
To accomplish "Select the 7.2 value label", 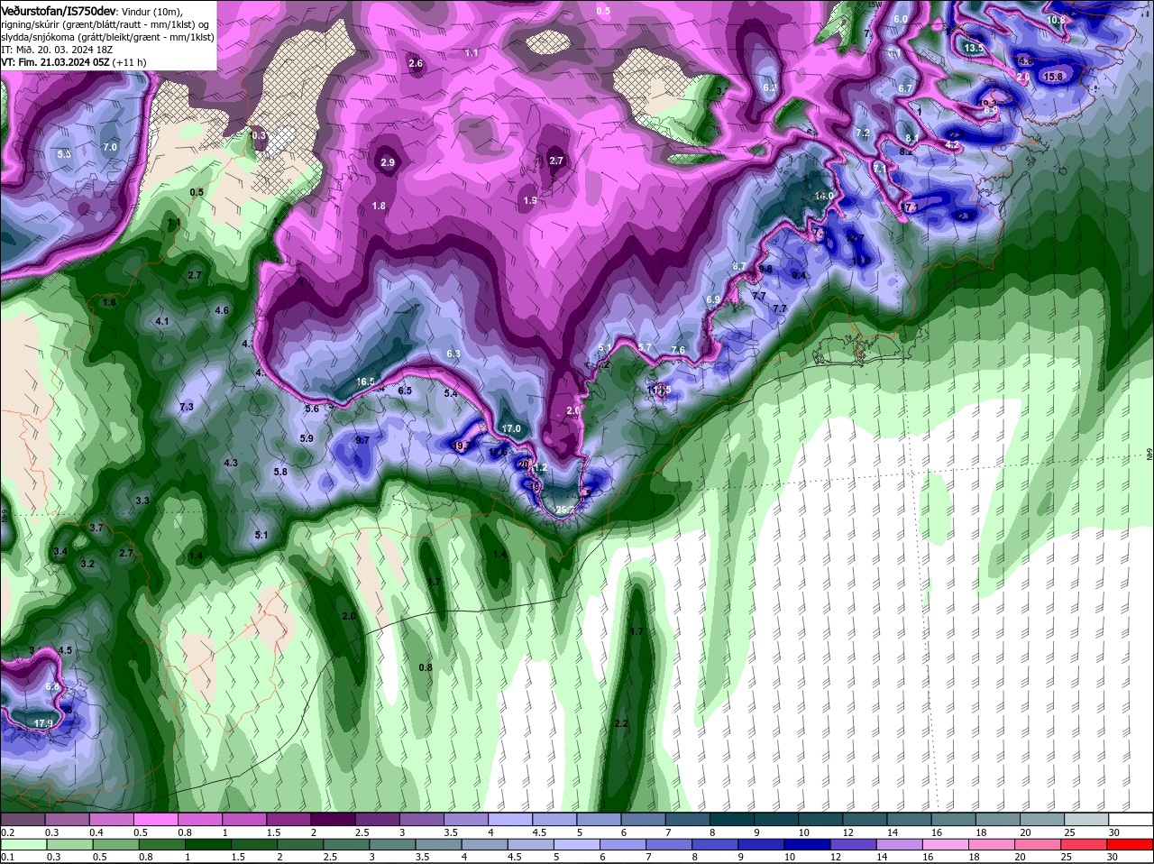I will [863, 133].
